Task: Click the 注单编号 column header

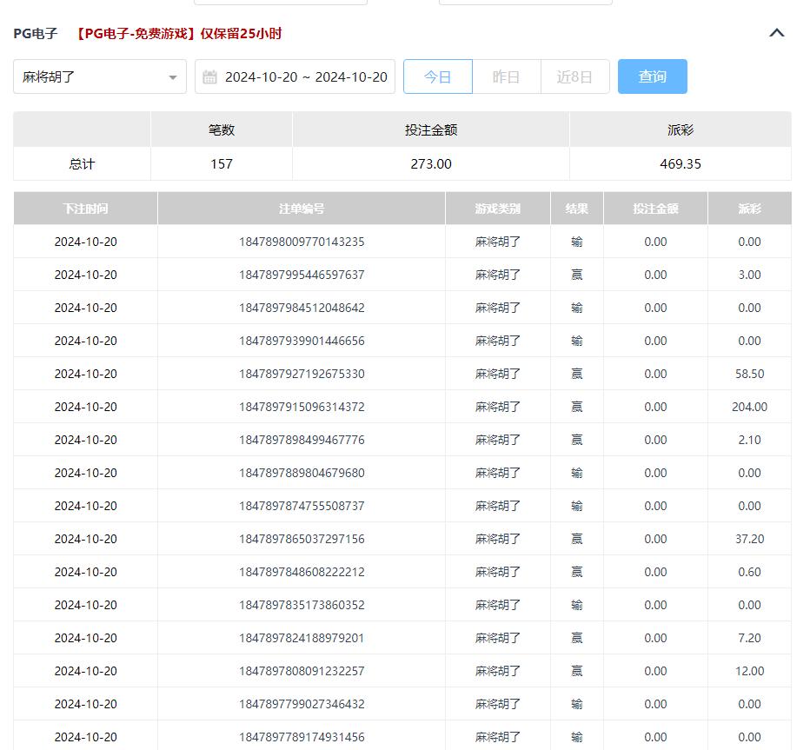Action: [x=302, y=209]
